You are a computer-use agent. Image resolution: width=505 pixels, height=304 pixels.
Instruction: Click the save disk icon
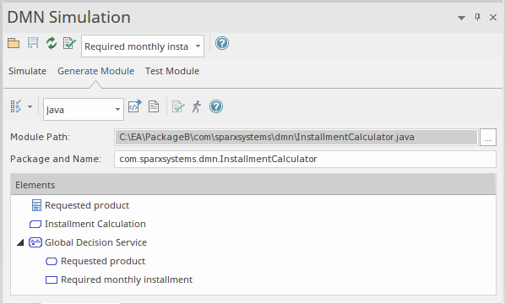pyautogui.click(x=33, y=43)
